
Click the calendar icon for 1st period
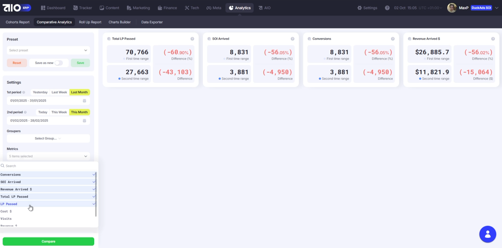pyautogui.click(x=84, y=101)
